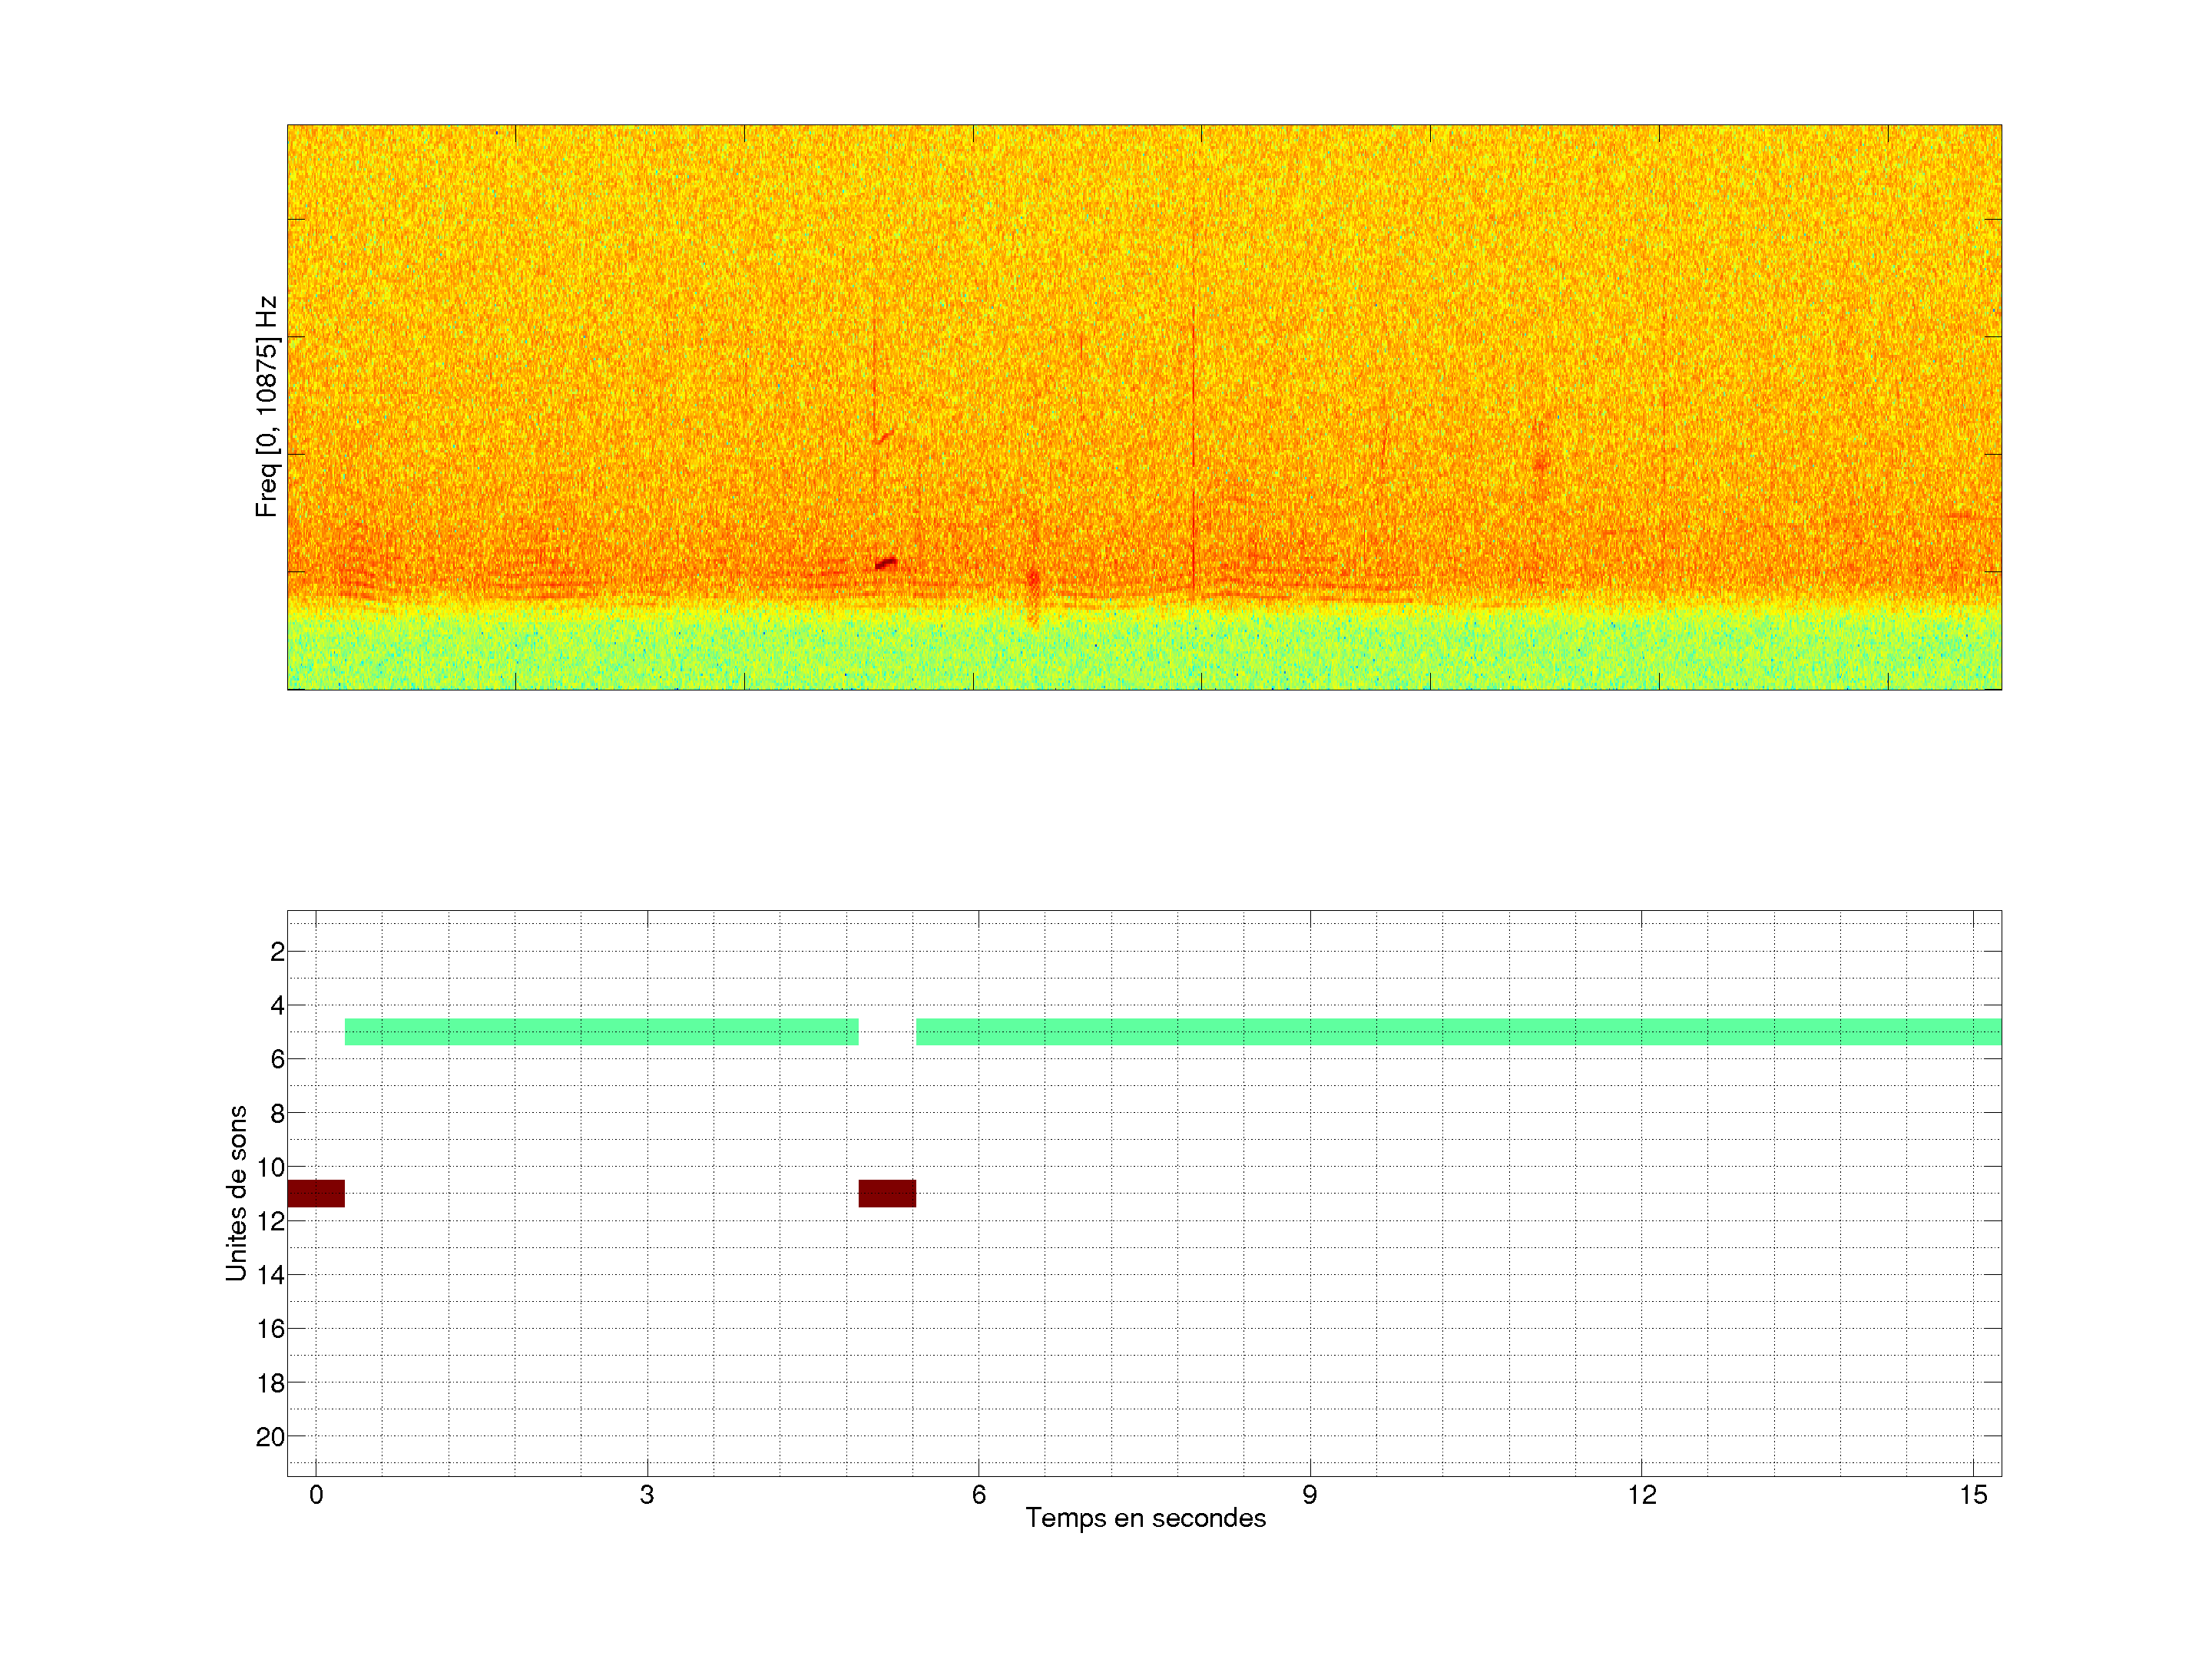The width and height of the screenshot is (2212, 1659).
Task: Click the x-axis tick label 9
Action: [x=1309, y=1495]
